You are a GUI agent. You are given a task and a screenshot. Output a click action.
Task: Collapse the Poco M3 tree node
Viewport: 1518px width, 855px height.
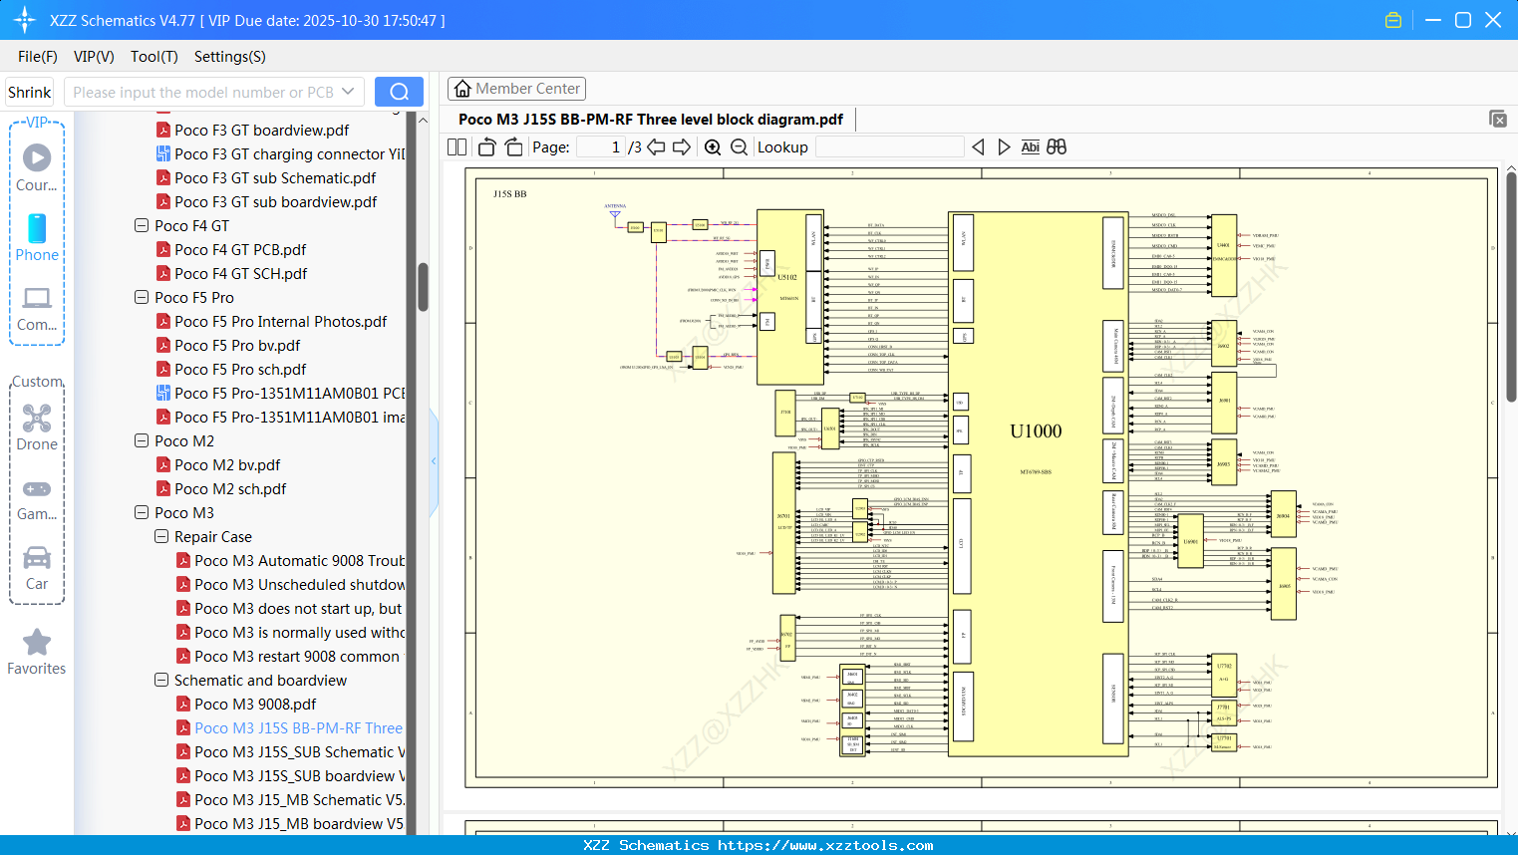(141, 512)
